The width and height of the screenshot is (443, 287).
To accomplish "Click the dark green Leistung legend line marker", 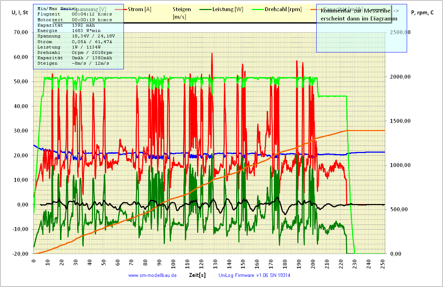I will (205, 10).
